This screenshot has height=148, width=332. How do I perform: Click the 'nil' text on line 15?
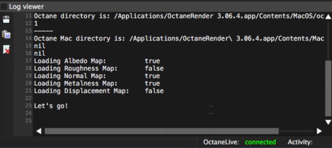[40, 46]
